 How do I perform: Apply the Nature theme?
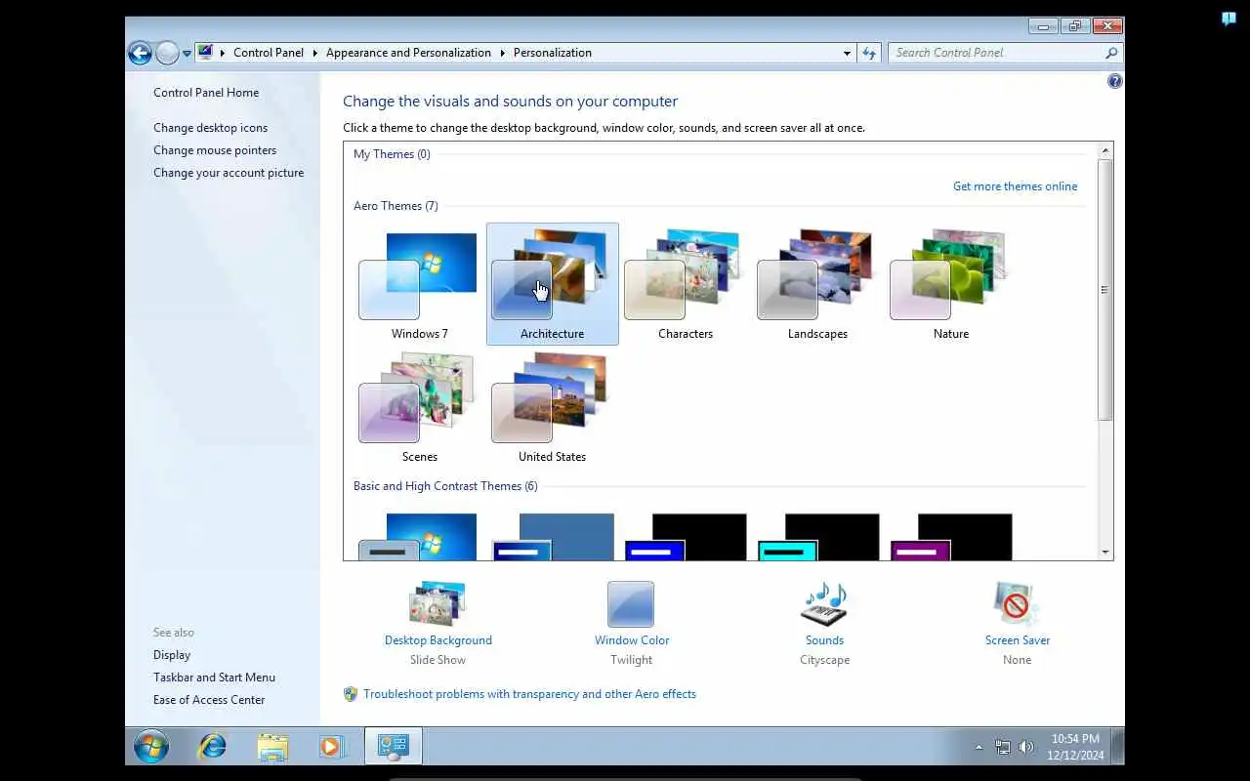coord(950,284)
